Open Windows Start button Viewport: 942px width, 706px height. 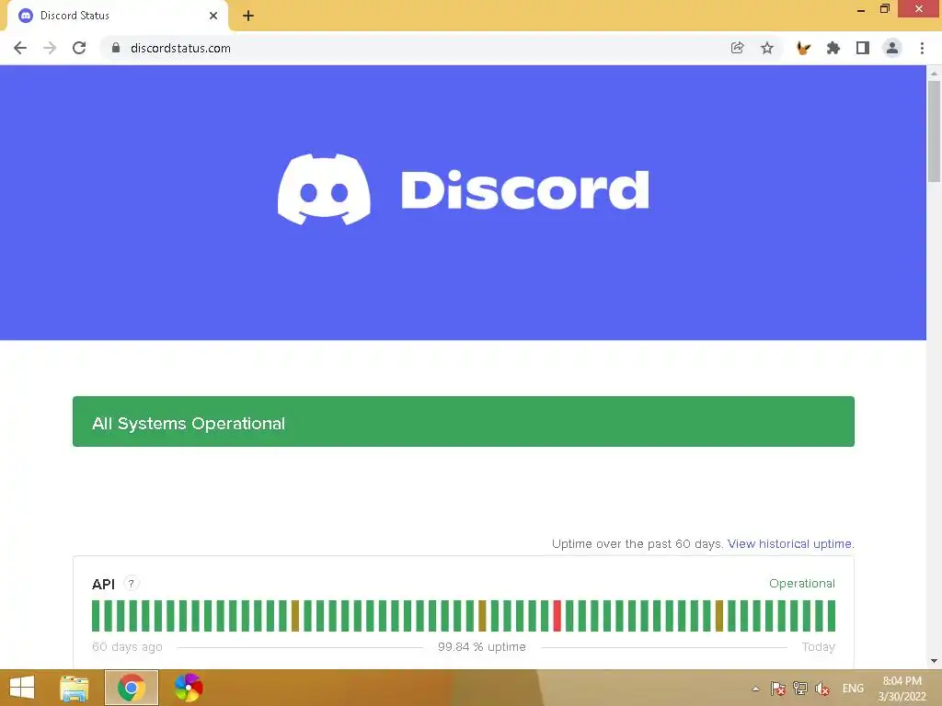[22, 688]
